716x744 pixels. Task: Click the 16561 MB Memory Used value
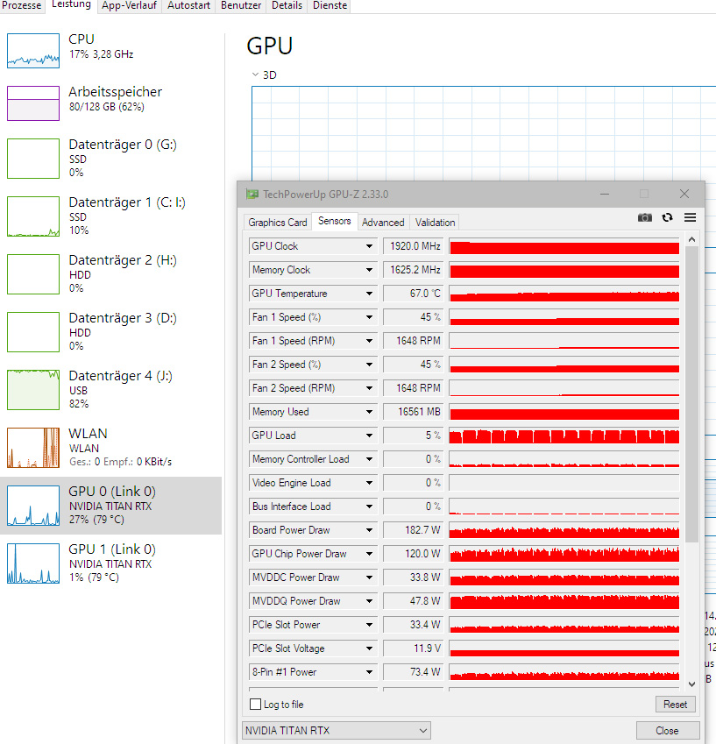pyautogui.click(x=414, y=412)
